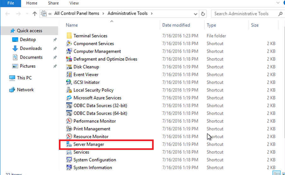
Task: Click the System Configuration '2 KB' size cell
Action: click(x=271, y=160)
